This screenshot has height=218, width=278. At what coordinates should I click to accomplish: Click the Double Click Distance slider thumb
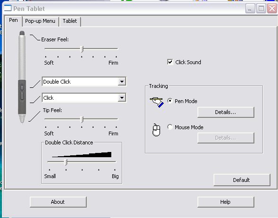point(66,162)
